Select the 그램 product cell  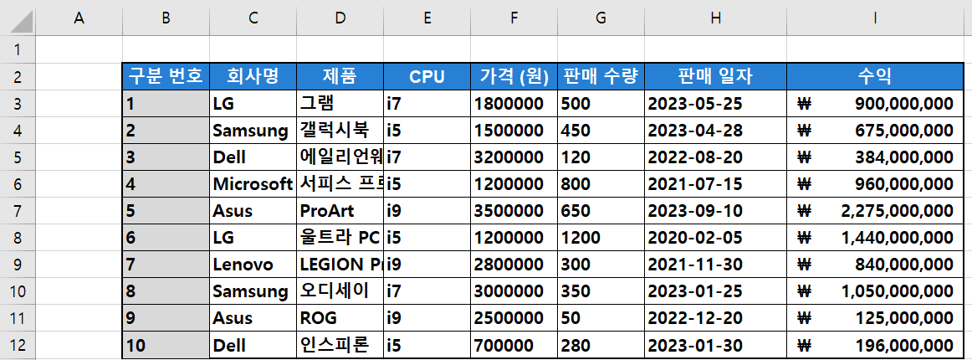340,104
